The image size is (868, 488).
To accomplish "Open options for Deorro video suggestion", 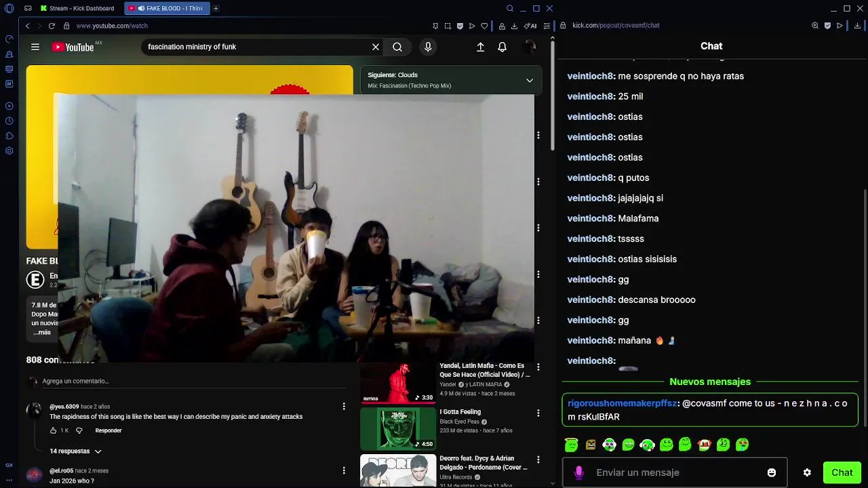I will (x=538, y=459).
